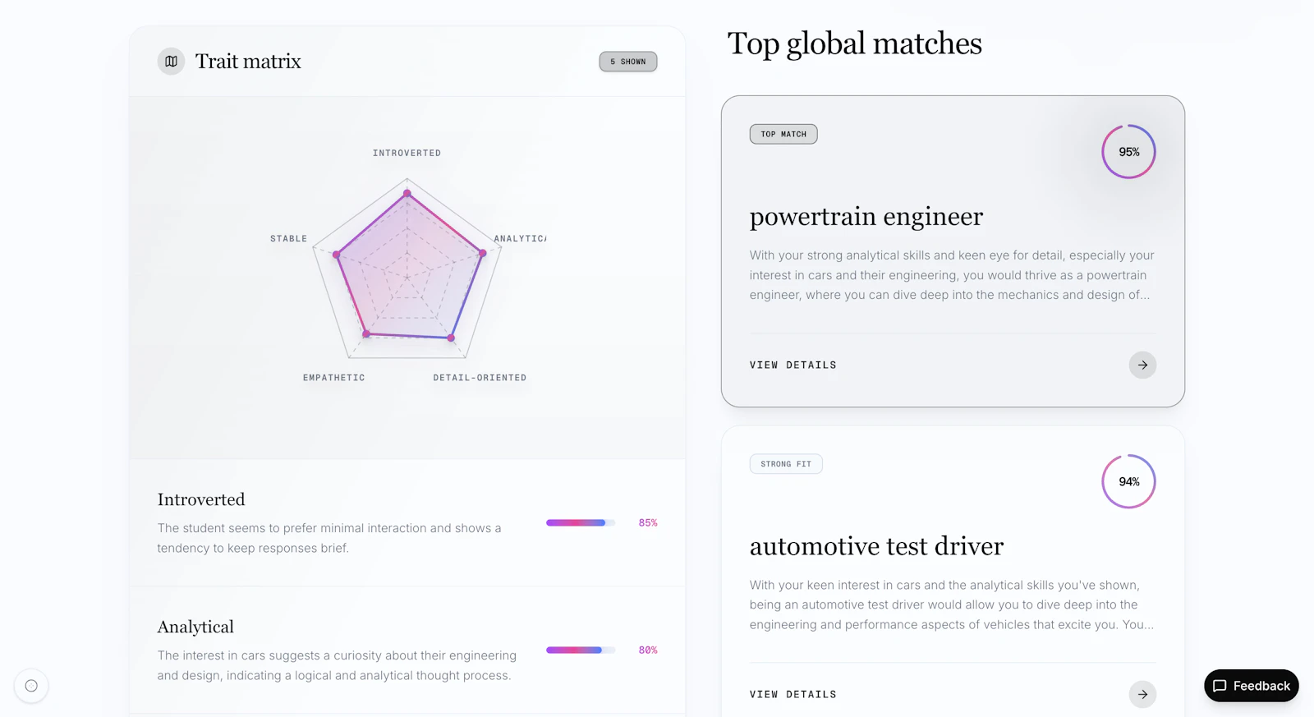Click the STRONG FIT badge
Viewport: 1314px width, 717px height.
[x=786, y=464]
